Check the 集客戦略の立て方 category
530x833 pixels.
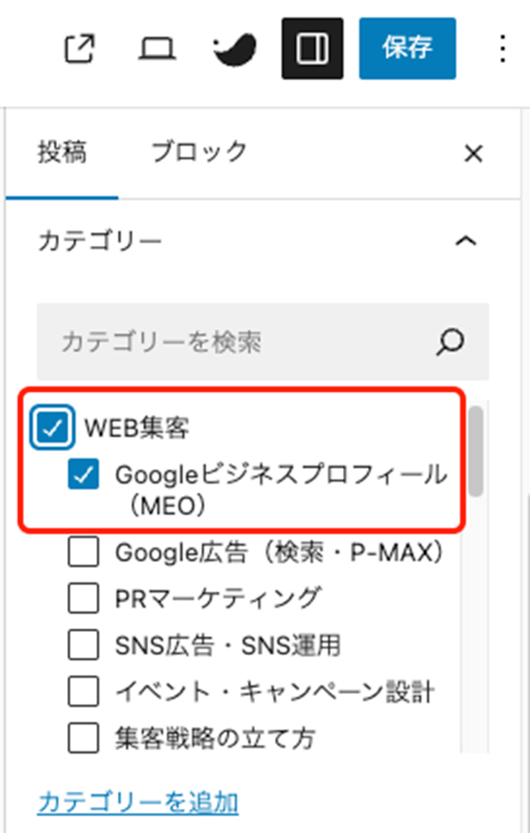point(84,736)
